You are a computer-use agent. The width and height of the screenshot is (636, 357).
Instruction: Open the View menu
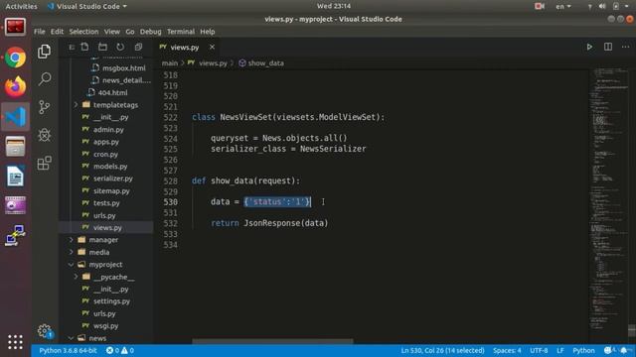(x=112, y=32)
